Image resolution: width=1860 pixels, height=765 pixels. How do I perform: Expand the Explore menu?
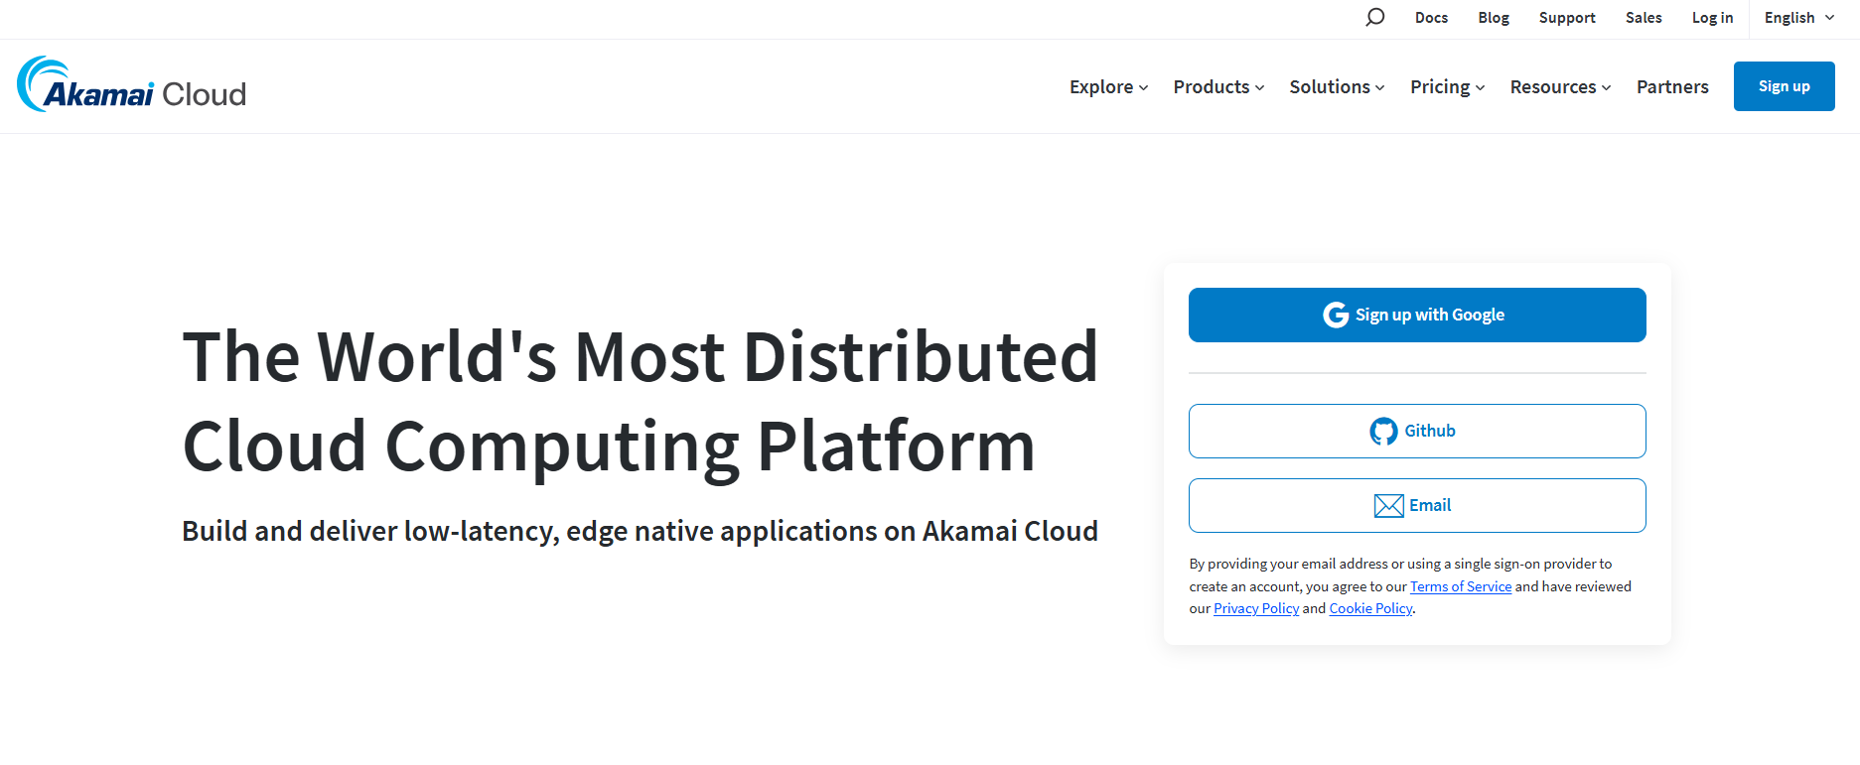(1108, 87)
